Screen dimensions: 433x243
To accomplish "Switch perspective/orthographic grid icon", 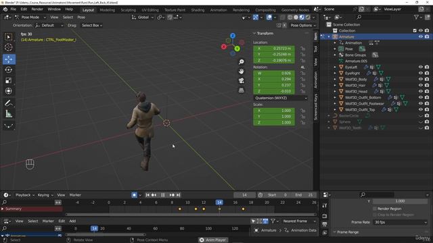I will click(x=242, y=90).
